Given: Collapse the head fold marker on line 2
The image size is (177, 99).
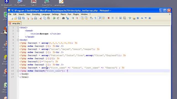Looking at the screenshot, I should click(18, 31).
